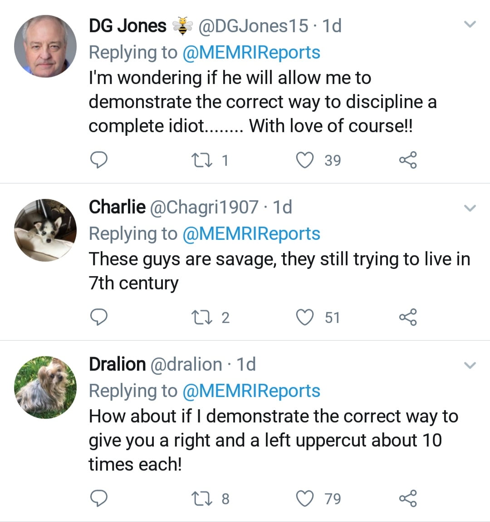Open dropdown menu on Charlie's tweet
490x522 pixels.
click(x=470, y=209)
